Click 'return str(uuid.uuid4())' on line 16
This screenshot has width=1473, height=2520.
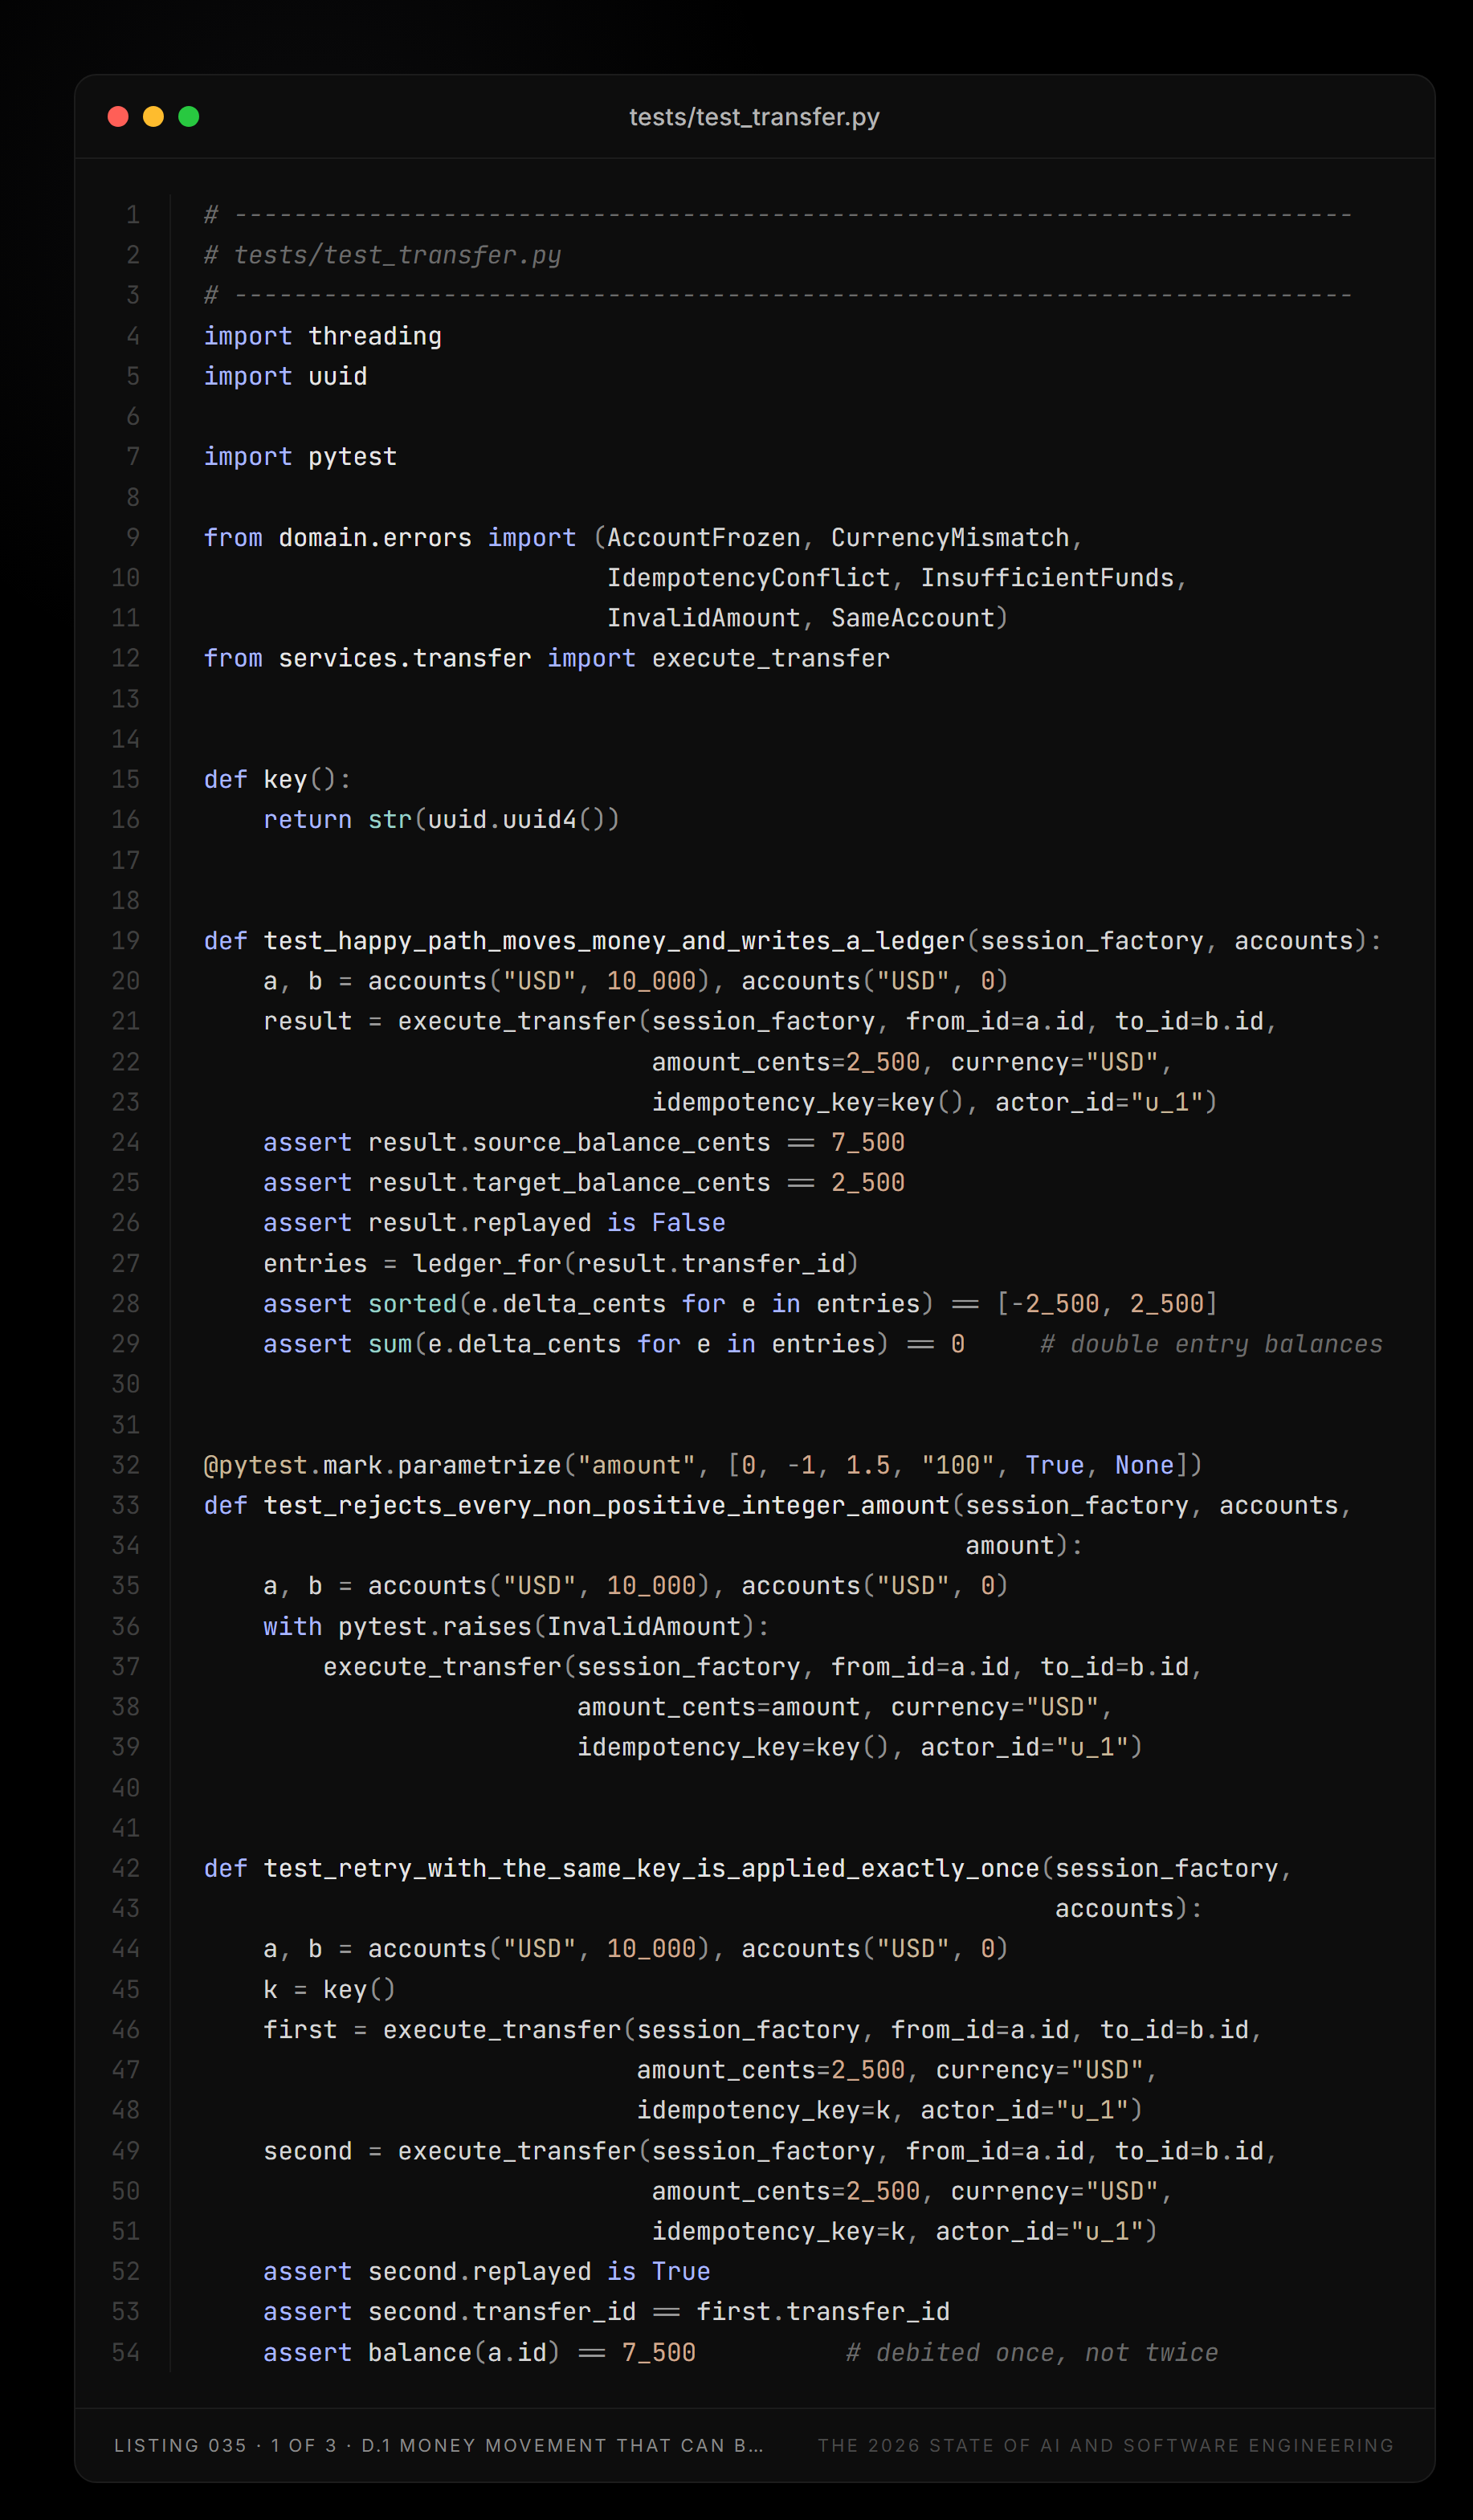pyautogui.click(x=441, y=820)
